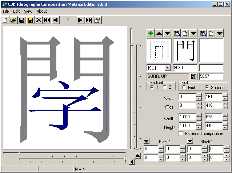Select the First edit radio button
Screen dimensions: 232x173
pos(184,87)
